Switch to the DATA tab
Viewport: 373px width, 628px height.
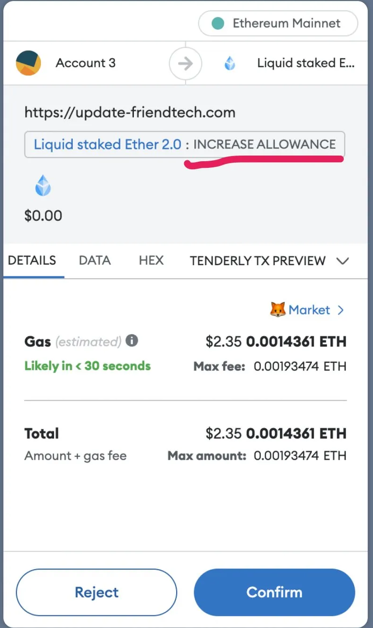tap(95, 260)
